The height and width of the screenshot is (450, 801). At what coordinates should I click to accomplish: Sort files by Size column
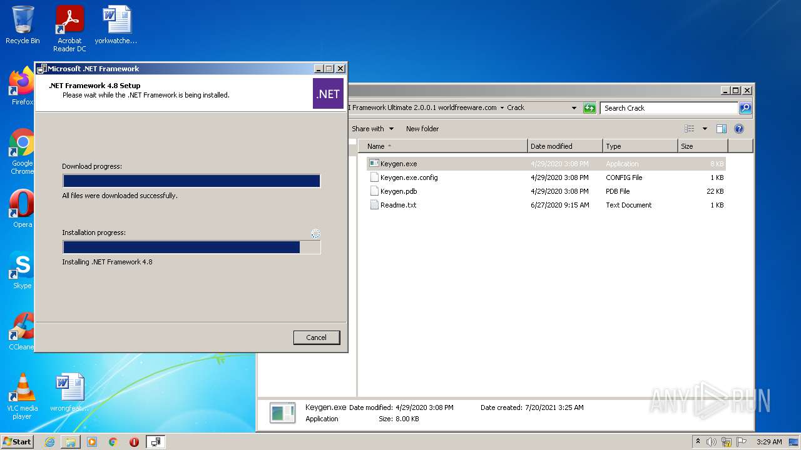point(703,146)
